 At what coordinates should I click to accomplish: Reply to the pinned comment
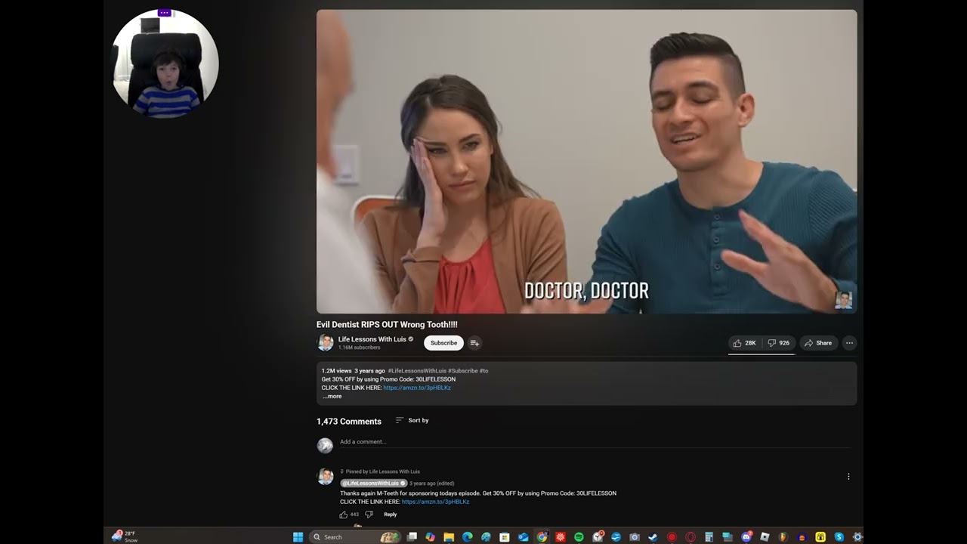tap(390, 515)
